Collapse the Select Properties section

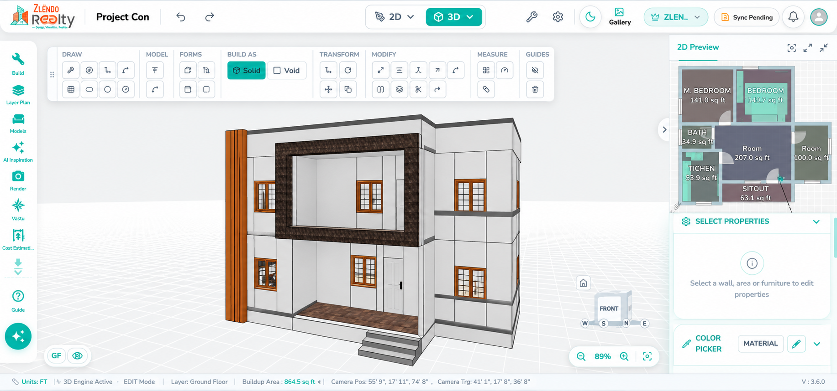[x=816, y=221]
